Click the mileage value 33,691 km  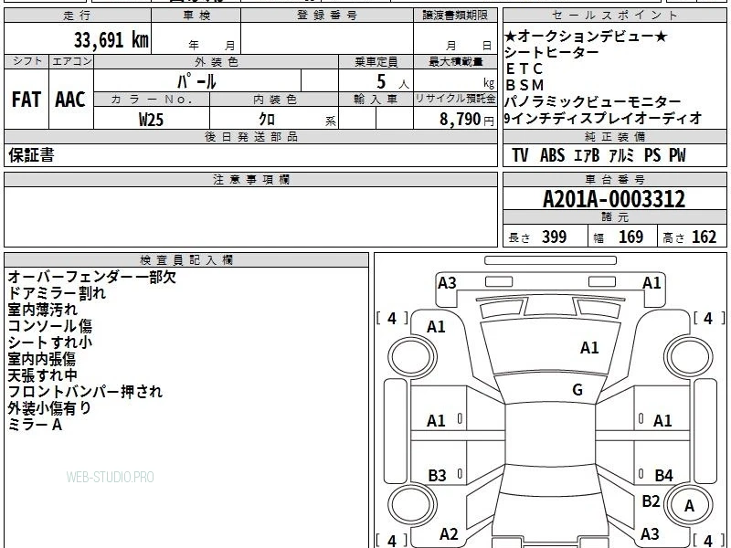tap(111, 39)
